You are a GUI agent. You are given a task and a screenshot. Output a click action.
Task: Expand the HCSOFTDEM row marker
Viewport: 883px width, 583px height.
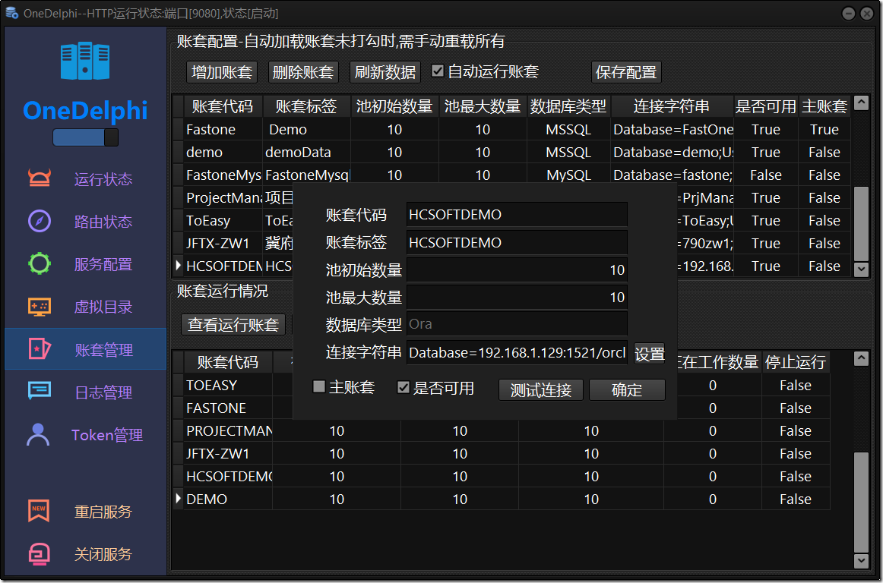click(x=177, y=266)
